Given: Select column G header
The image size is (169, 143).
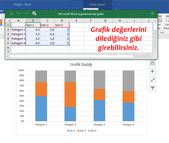Looking at the screenshot, I should click(x=105, y=21).
